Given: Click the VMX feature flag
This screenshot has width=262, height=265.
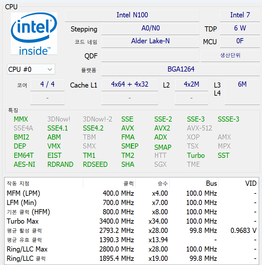Looking at the screenshot, I should coord(54,146).
